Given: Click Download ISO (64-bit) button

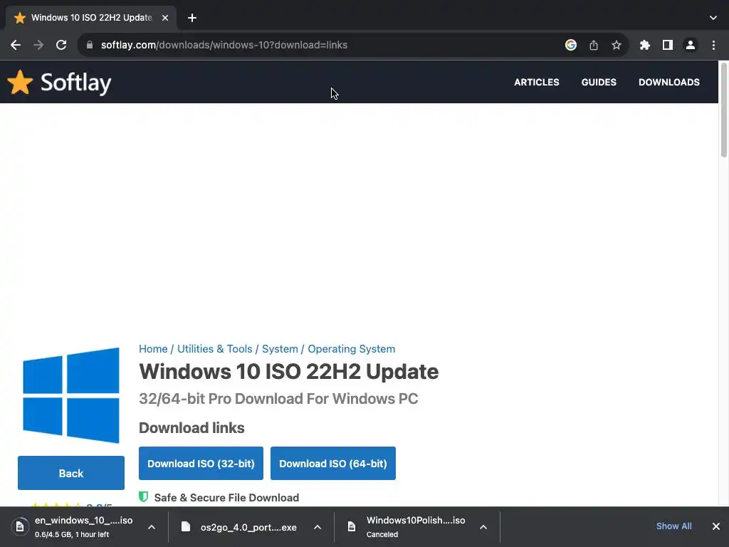Looking at the screenshot, I should pyautogui.click(x=333, y=463).
